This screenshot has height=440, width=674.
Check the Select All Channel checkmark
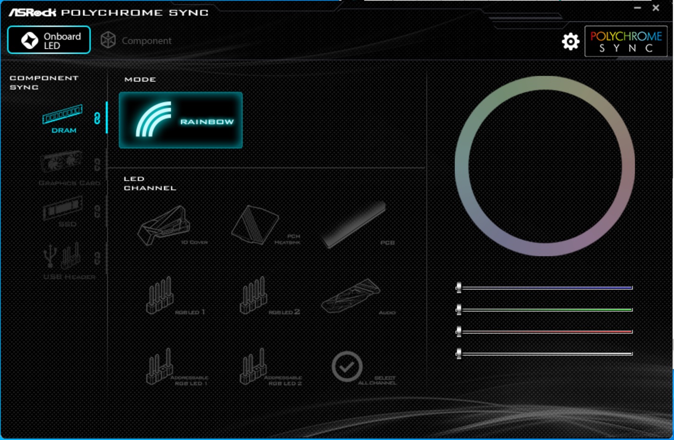(x=347, y=367)
